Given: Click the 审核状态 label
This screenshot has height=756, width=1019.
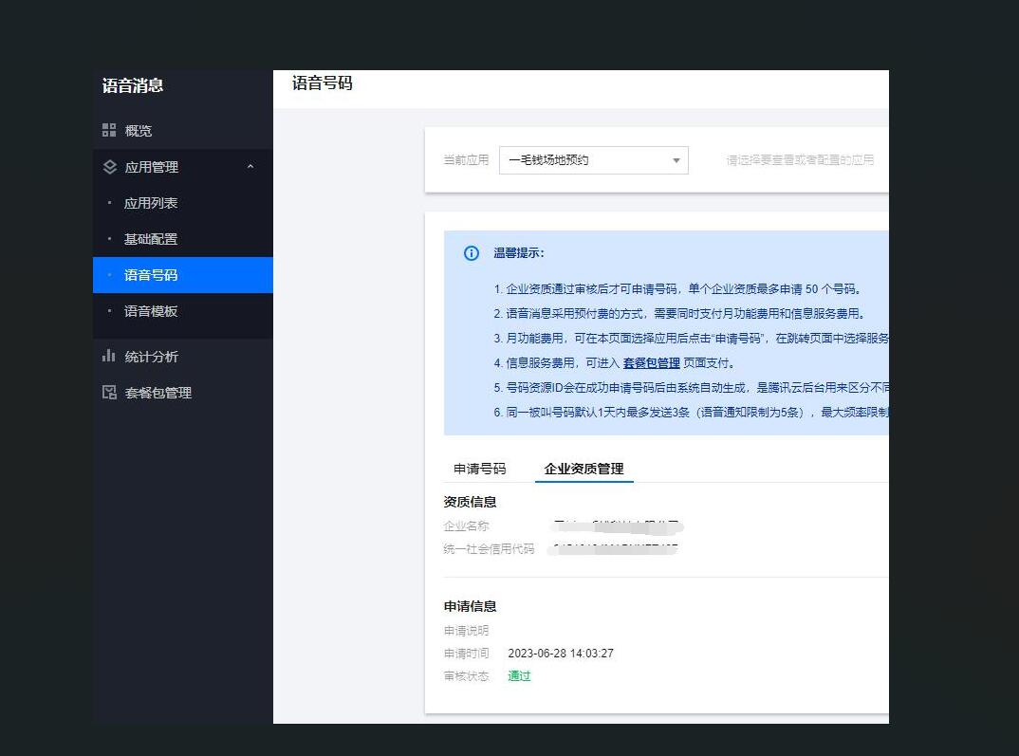Looking at the screenshot, I should coord(466,676).
